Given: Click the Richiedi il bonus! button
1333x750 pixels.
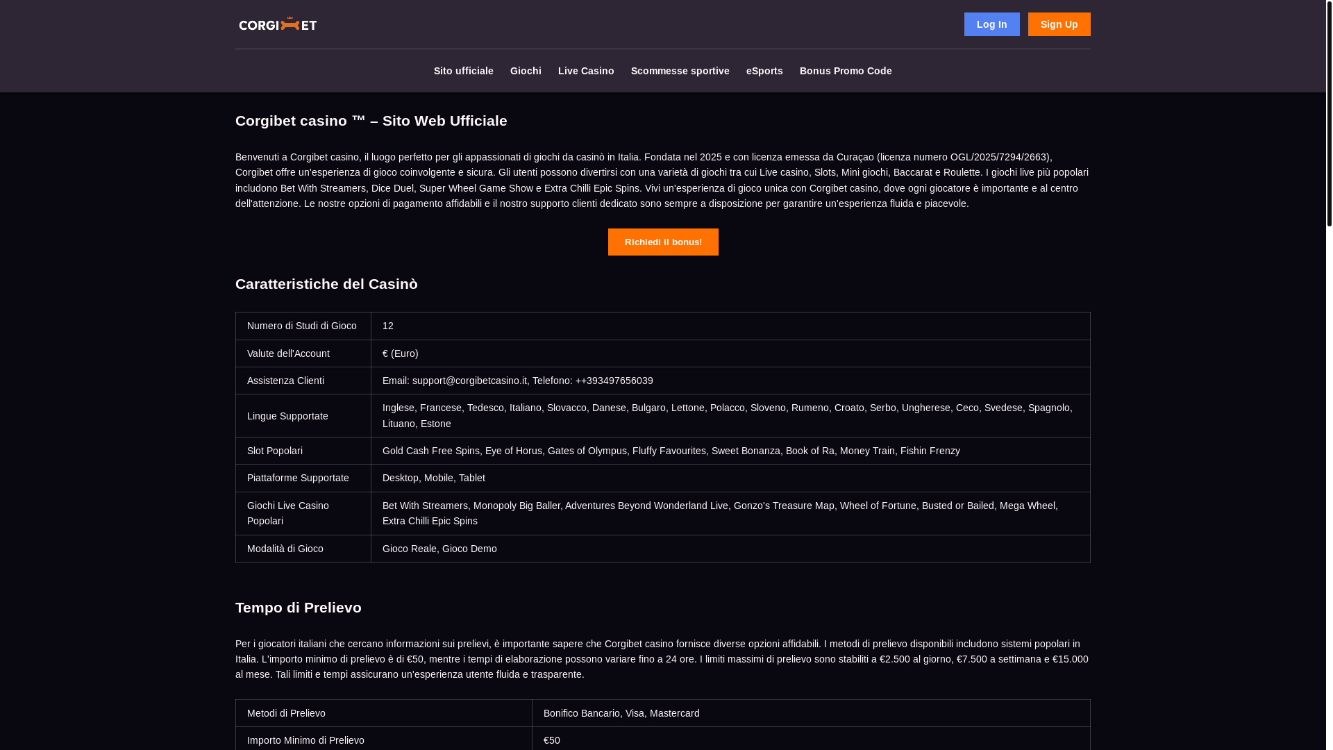Looking at the screenshot, I should coord(663,242).
